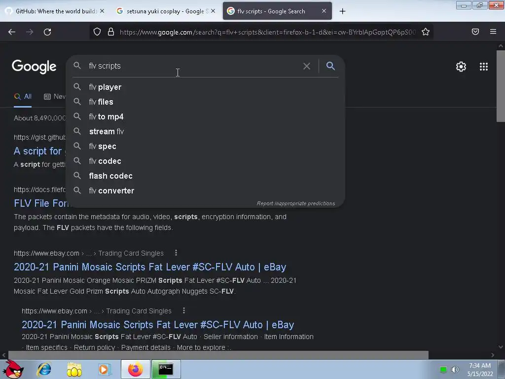Viewport: 505px width, 379px height.
Task: Choose suggestion flv converter
Action: (x=205, y=191)
